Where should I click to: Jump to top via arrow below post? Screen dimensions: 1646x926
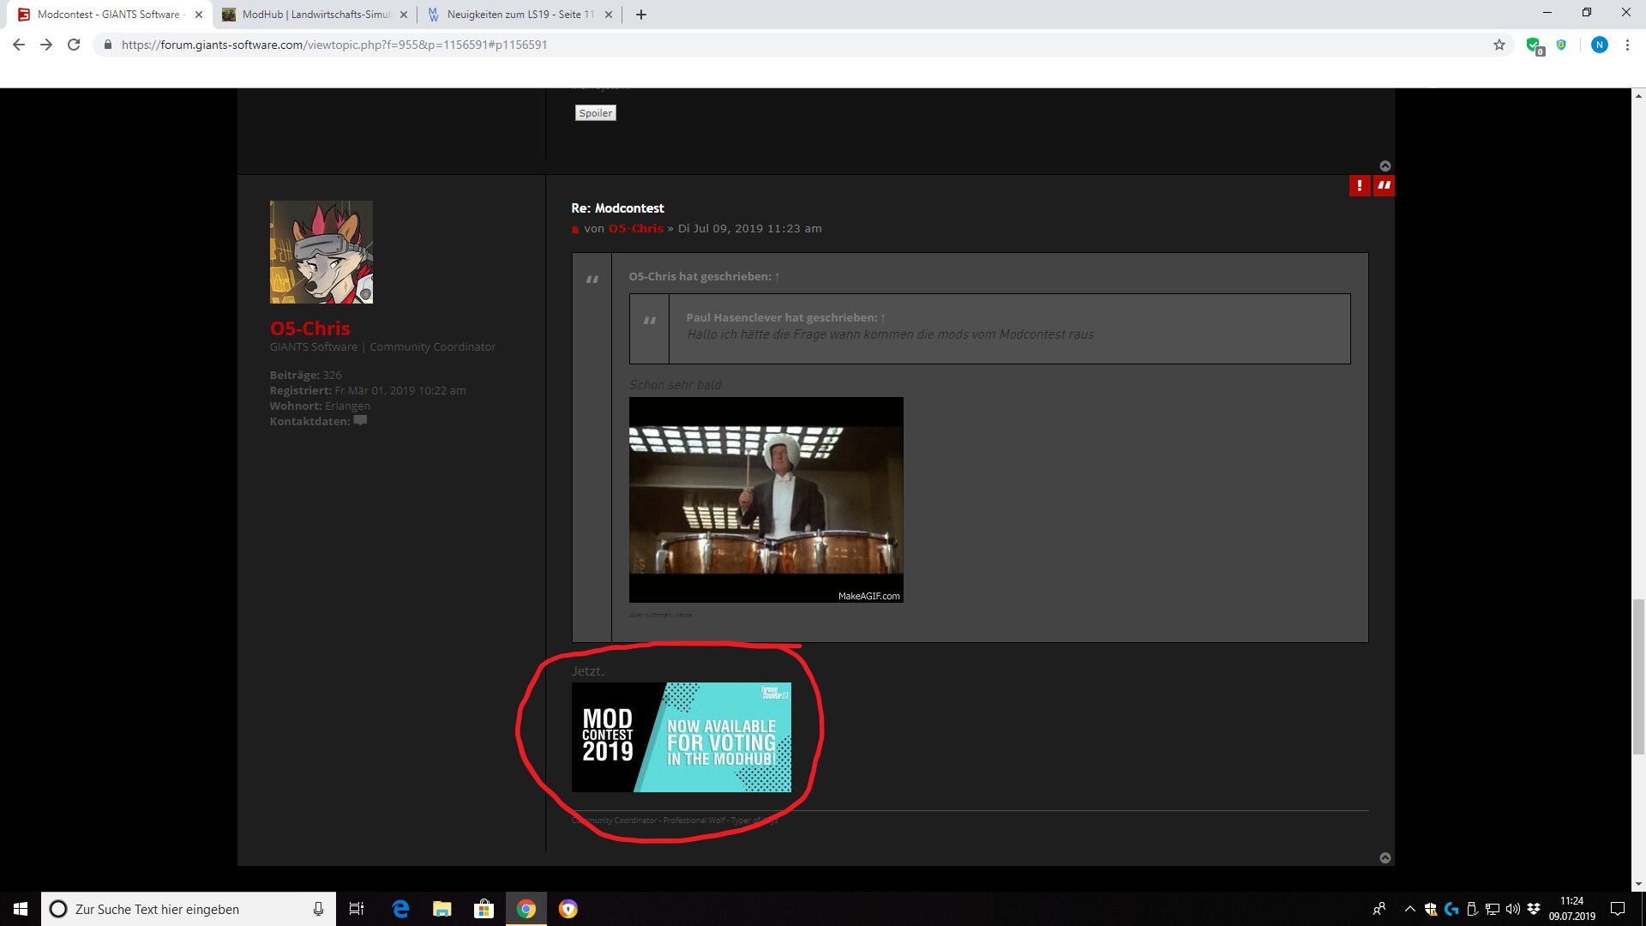tap(1385, 858)
